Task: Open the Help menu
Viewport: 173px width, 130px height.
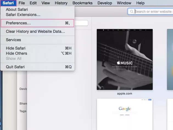Action: (x=140, y=3)
